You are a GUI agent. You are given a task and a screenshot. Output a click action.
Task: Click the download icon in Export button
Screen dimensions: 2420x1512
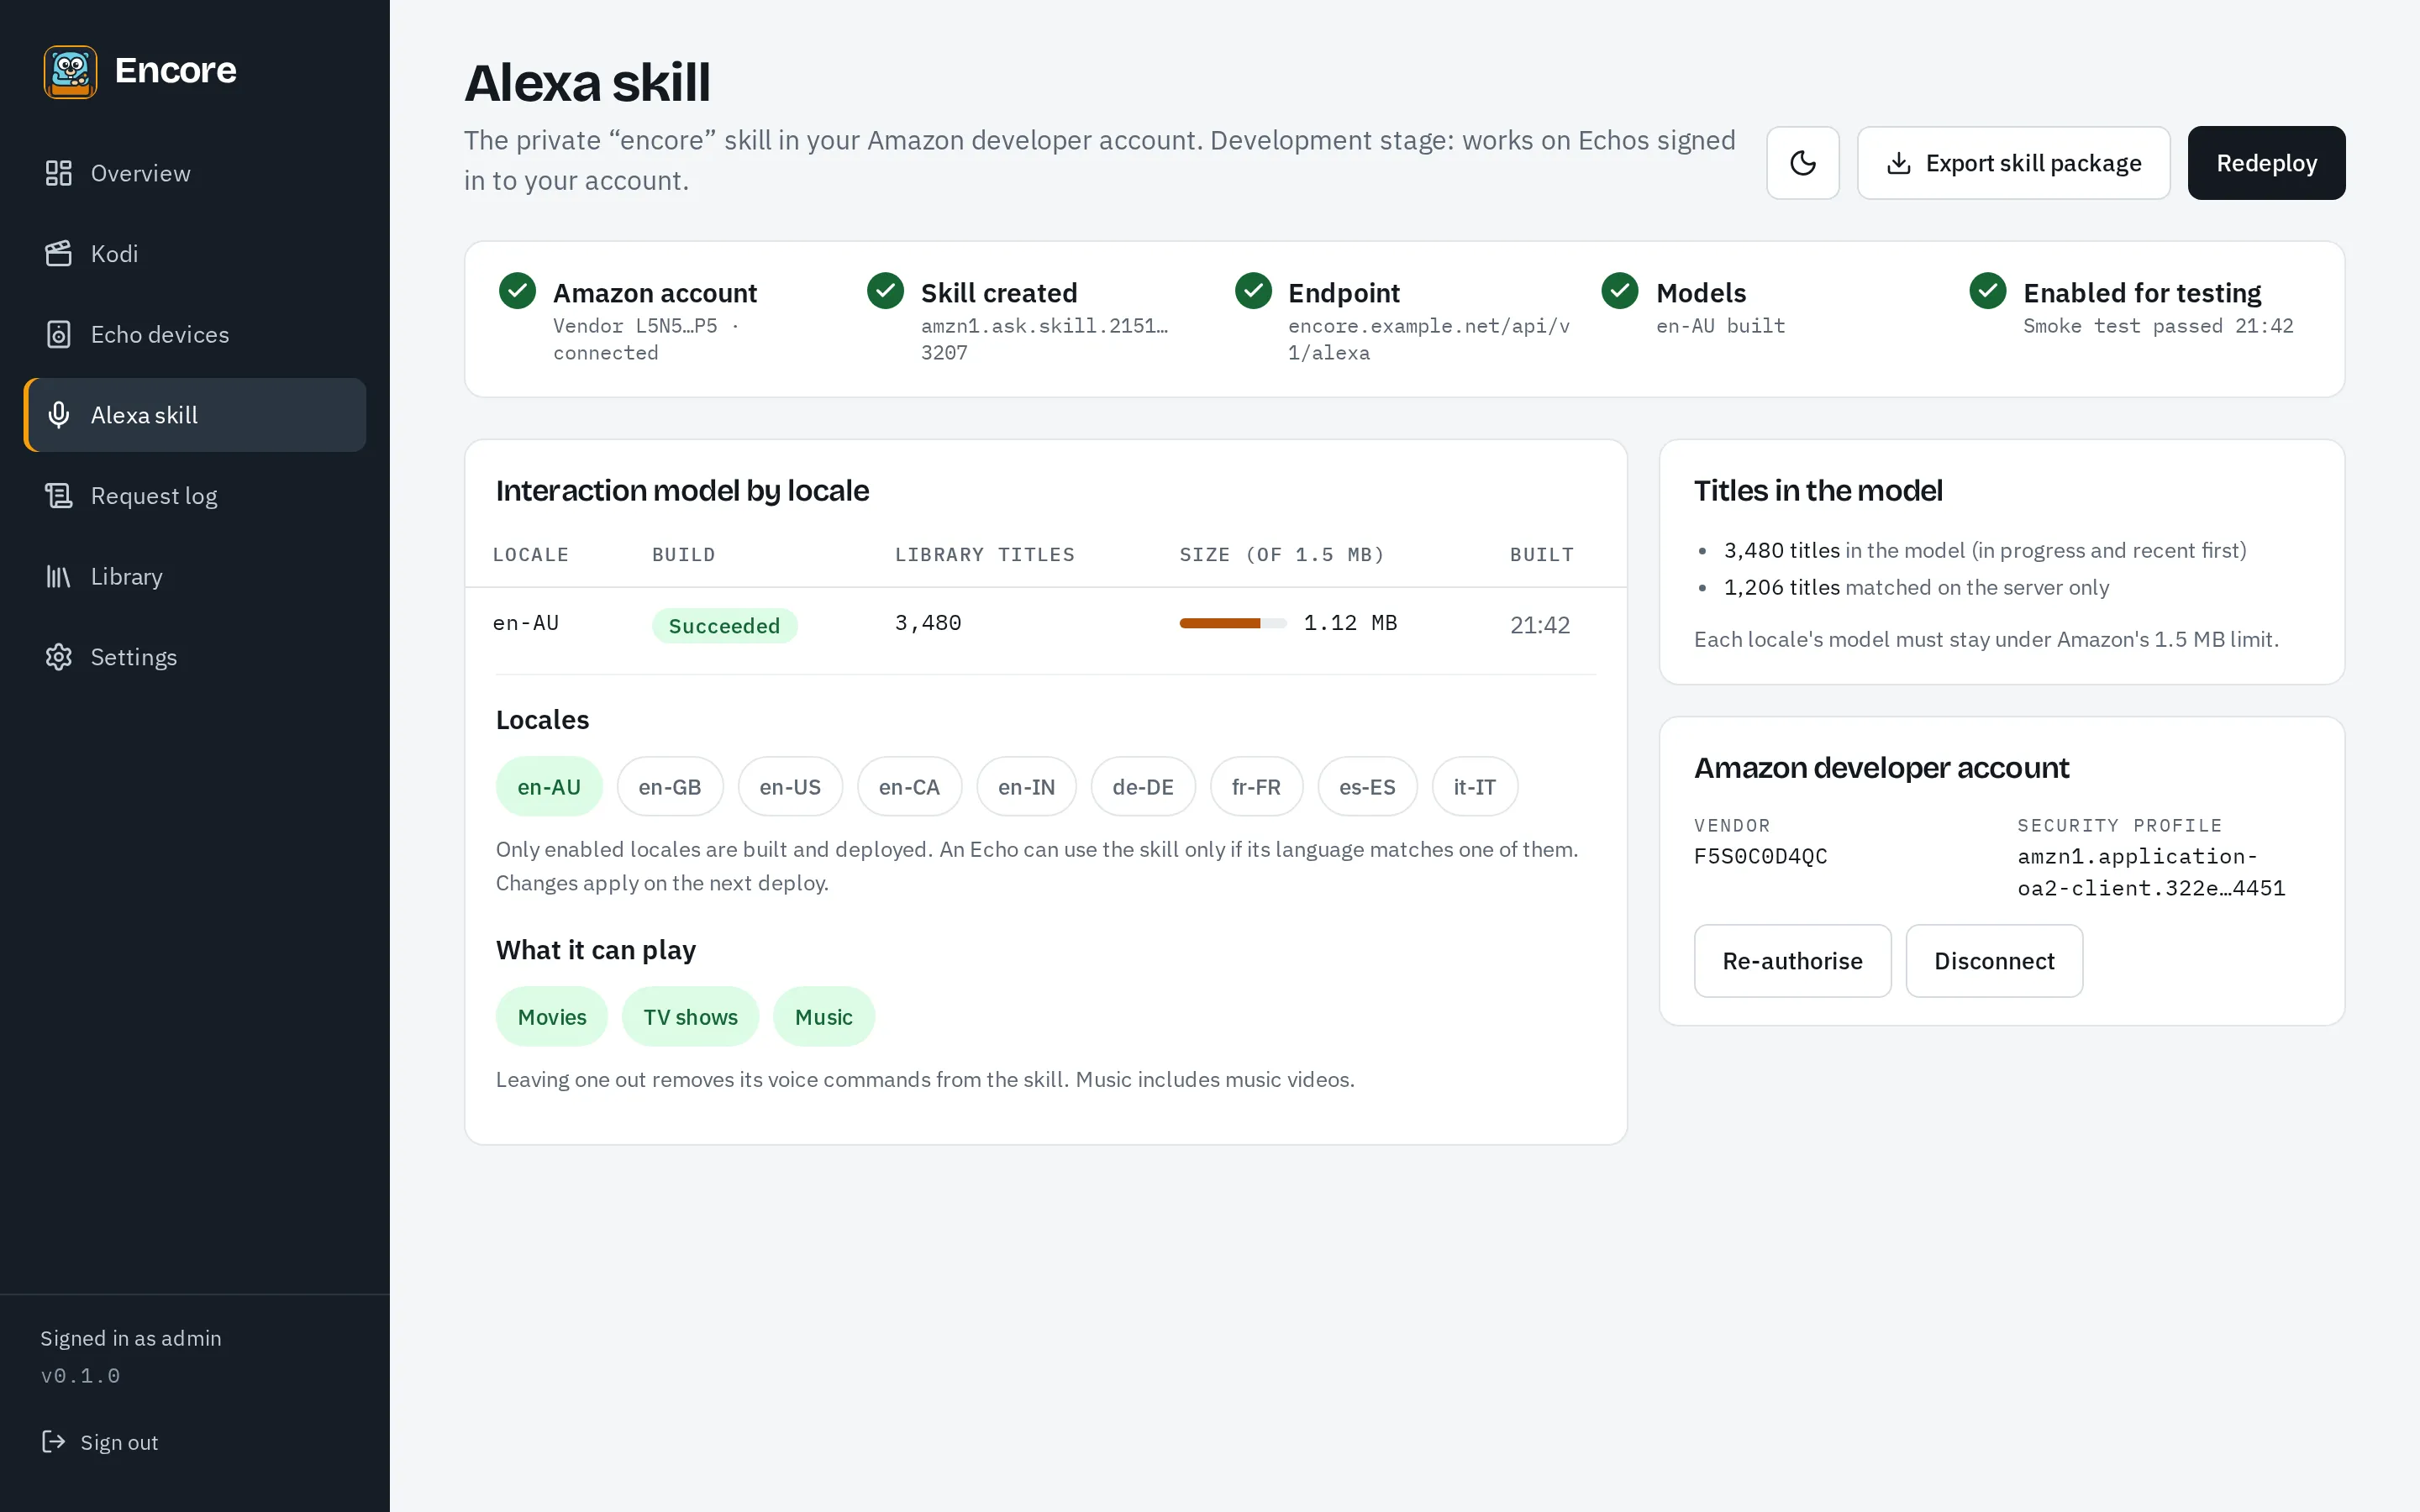[1898, 163]
